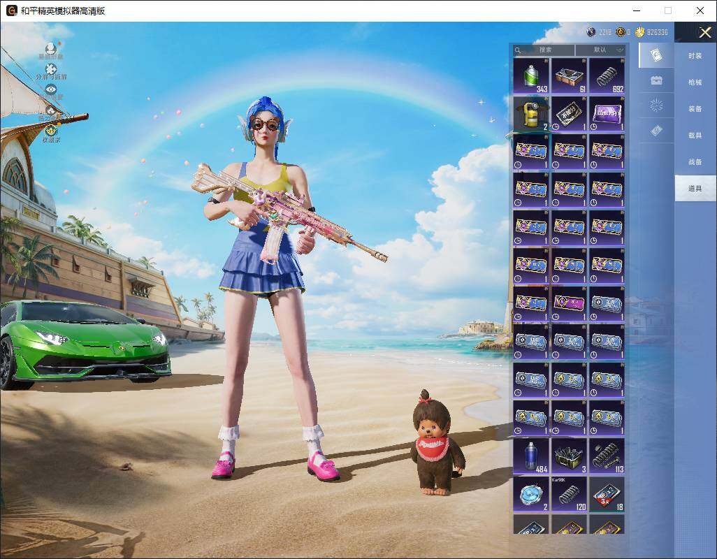Select the card sub-category icon
The height and width of the screenshot is (559, 717).
tap(656, 55)
